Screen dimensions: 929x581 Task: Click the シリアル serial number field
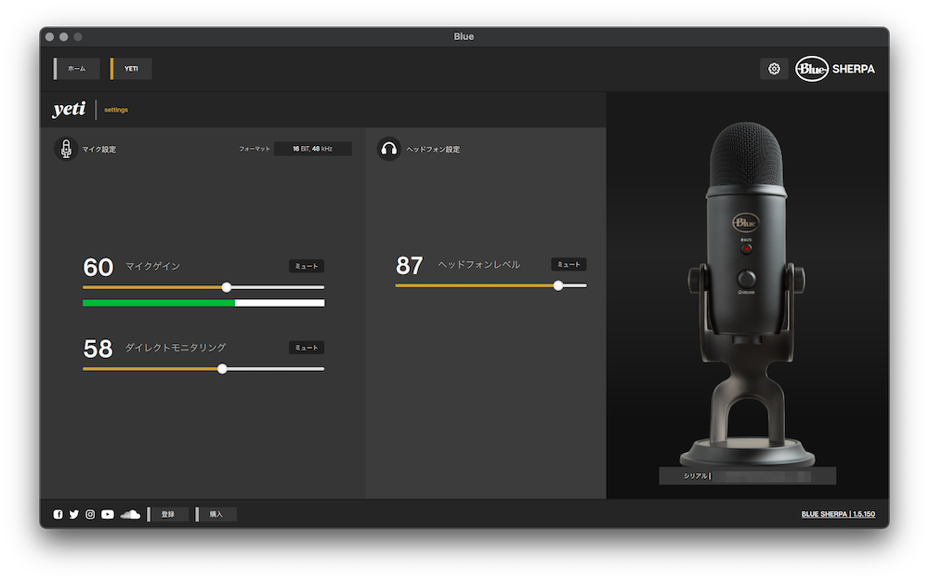[x=747, y=475]
